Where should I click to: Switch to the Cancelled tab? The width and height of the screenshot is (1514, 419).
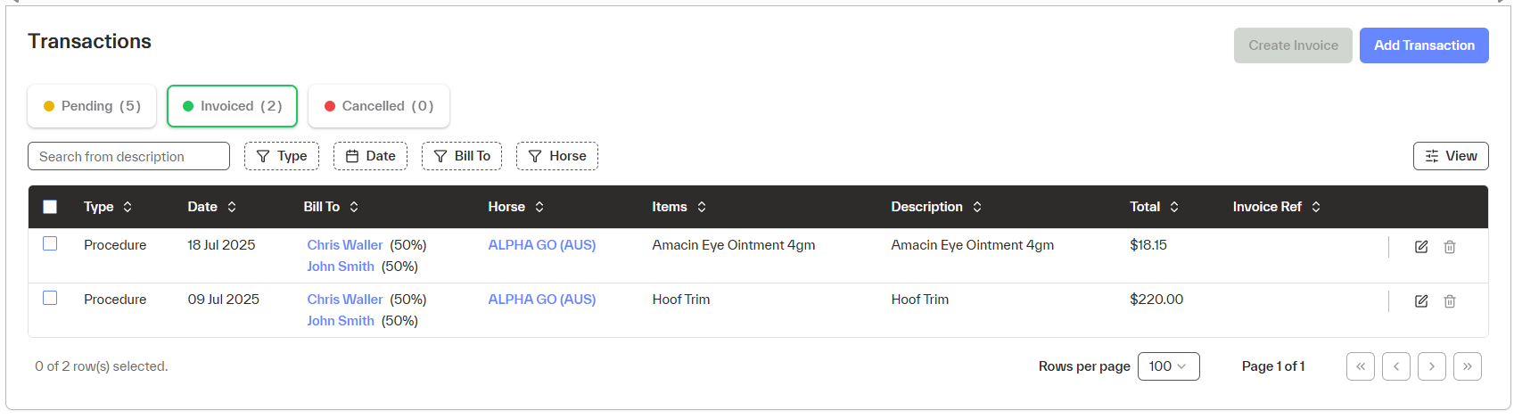(378, 106)
